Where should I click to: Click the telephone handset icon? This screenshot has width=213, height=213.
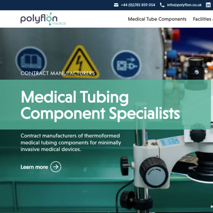point(162,5)
